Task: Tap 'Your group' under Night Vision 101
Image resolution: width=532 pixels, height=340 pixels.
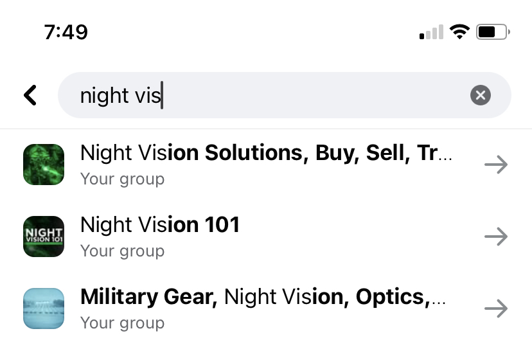Action: [x=122, y=251]
